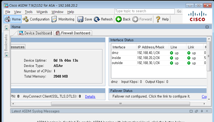The image size is (214, 122).
Task: Click the Forward navigation button
Action: 142,19
